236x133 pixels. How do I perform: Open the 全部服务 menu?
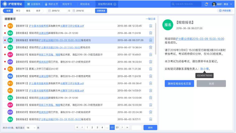click(34, 4)
